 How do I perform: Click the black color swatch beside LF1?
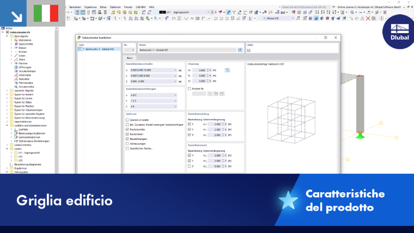point(162,13)
